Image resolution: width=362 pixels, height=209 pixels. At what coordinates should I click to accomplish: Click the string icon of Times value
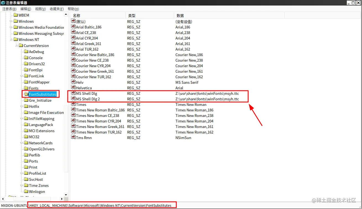point(73,104)
